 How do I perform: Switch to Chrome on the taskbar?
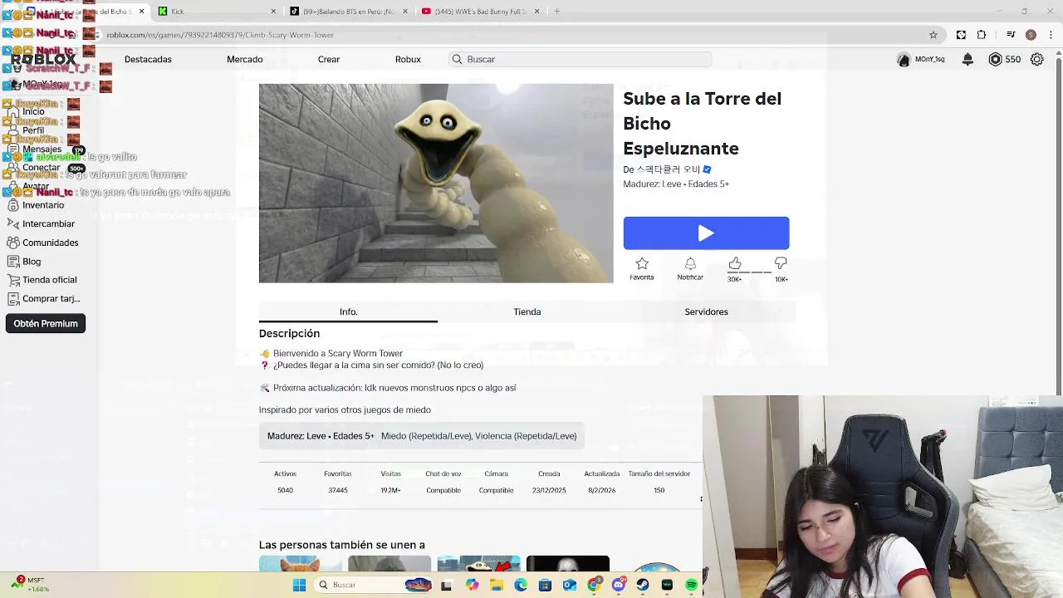pyautogui.click(x=594, y=585)
